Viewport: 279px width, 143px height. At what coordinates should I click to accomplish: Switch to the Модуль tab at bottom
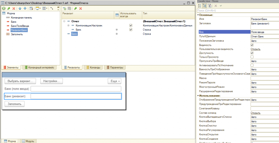point(28,141)
